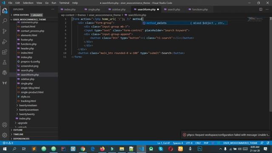Click the Ln 1, Col 47 cursor position
This screenshot has width=272, height=153.
point(164,143)
